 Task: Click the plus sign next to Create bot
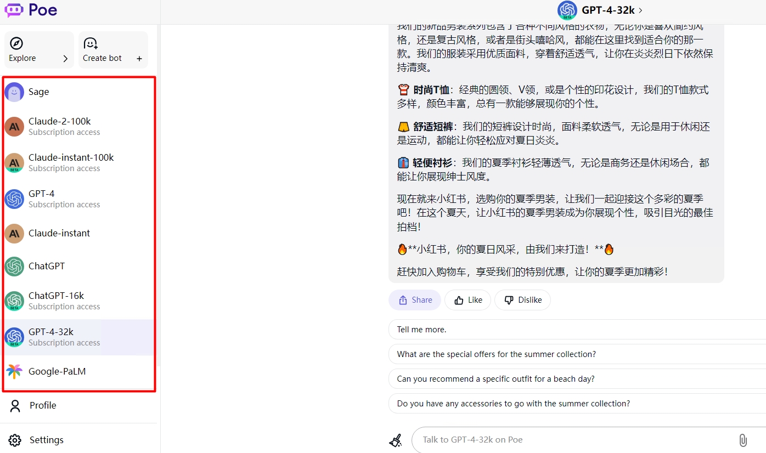[139, 59]
